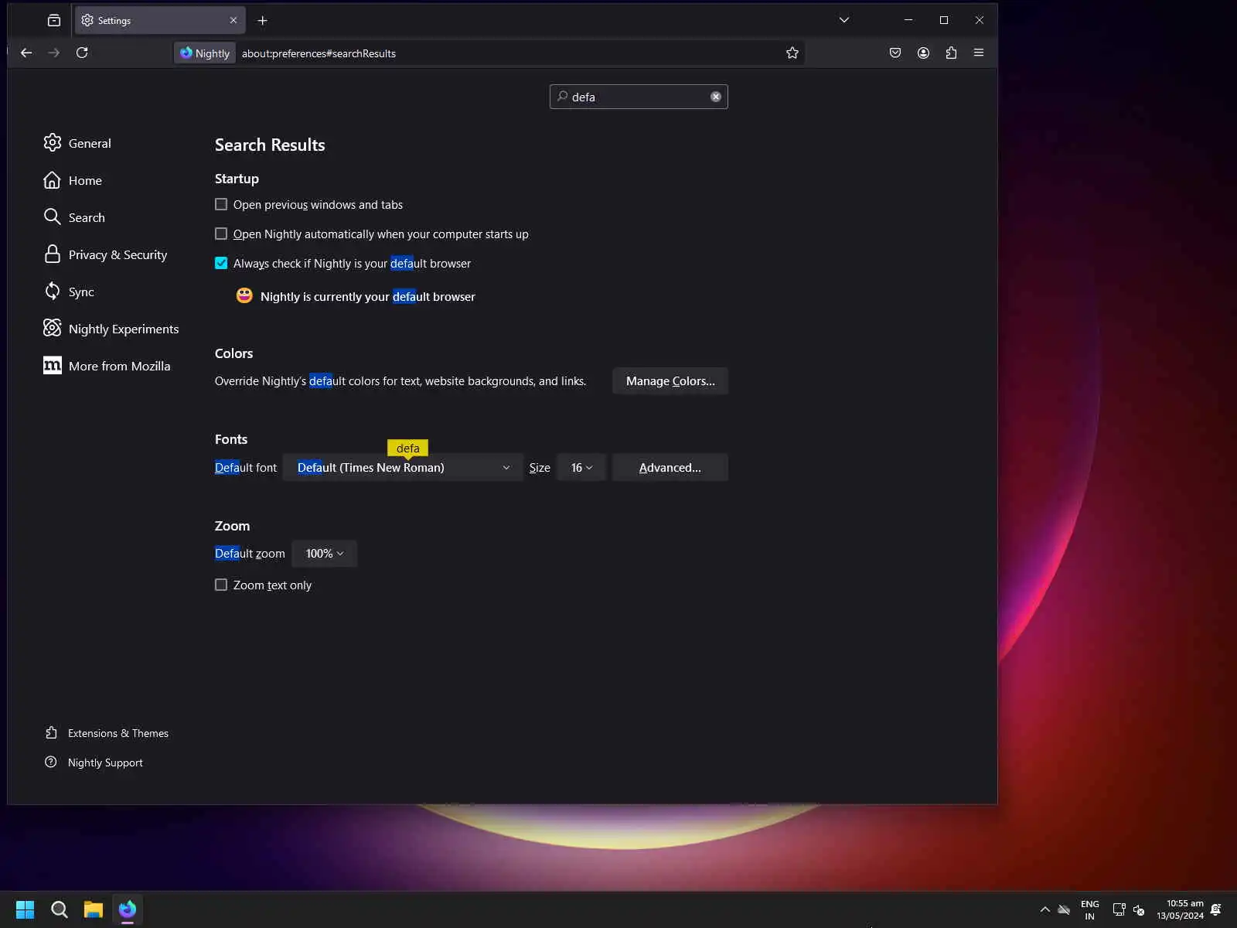Close the Settings tab

pyautogui.click(x=233, y=21)
